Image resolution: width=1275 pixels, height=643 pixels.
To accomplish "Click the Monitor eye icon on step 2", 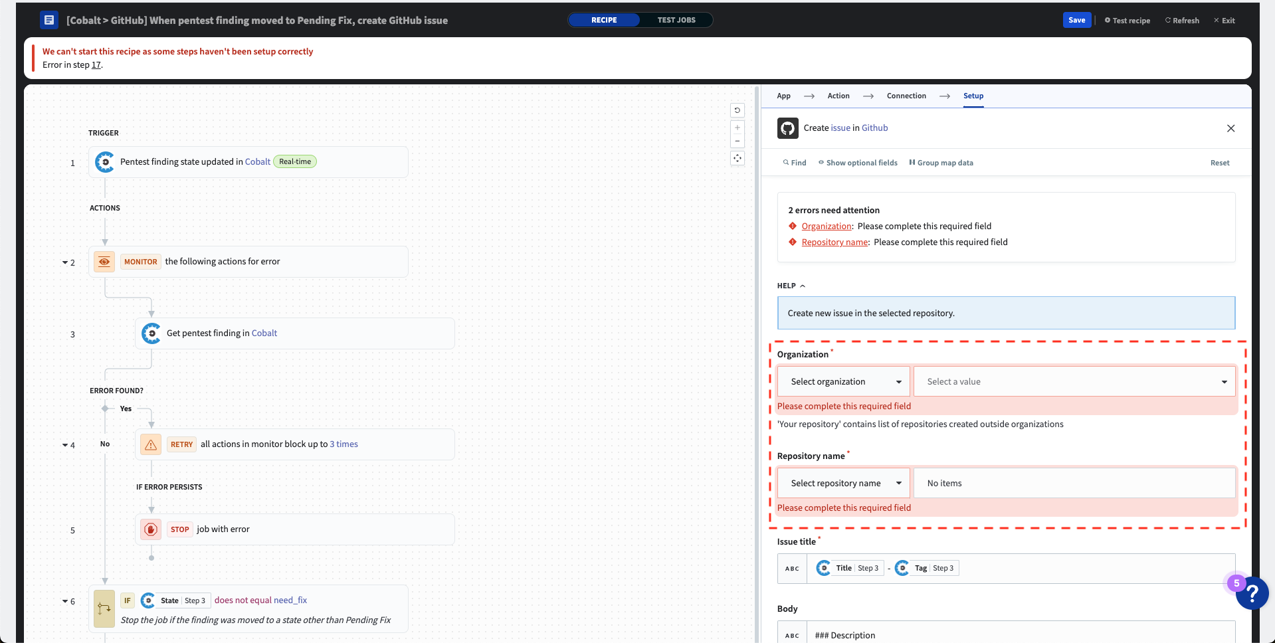I will [104, 262].
